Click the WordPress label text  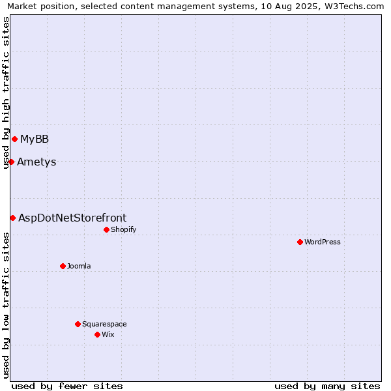click(x=323, y=242)
